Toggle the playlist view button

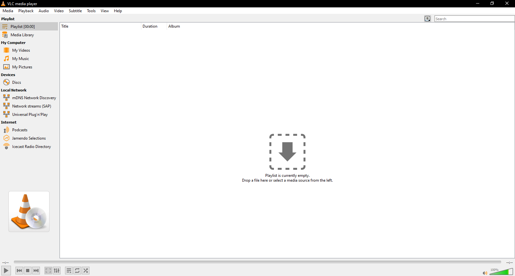click(x=69, y=271)
